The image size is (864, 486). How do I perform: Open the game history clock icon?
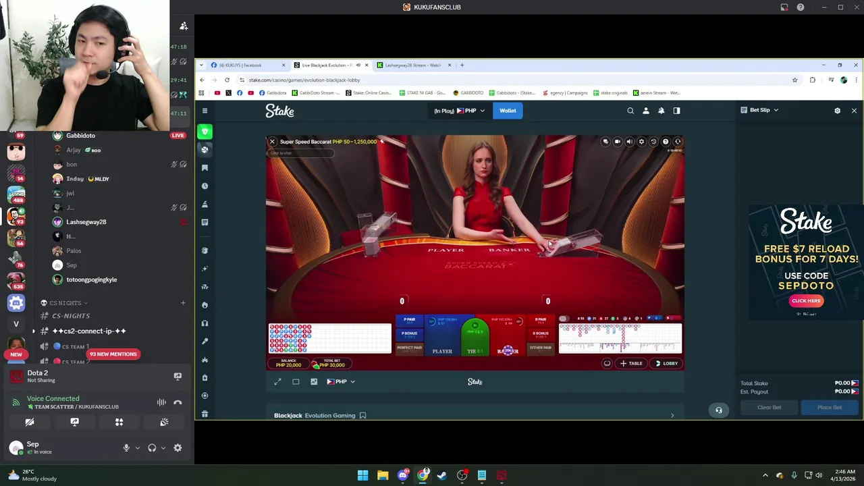(x=653, y=142)
